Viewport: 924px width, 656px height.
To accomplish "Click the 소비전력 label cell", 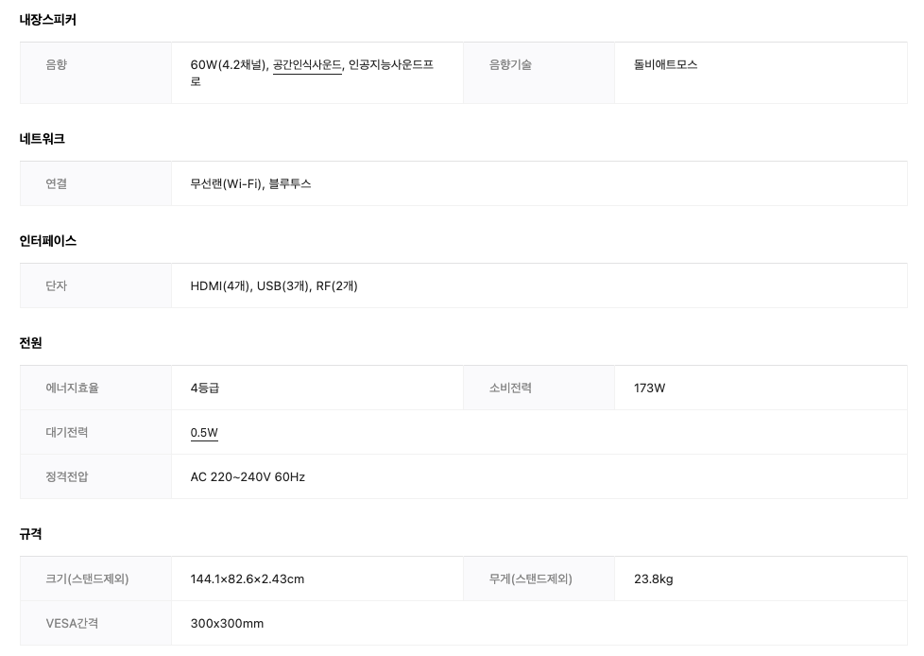I will coord(539,388).
